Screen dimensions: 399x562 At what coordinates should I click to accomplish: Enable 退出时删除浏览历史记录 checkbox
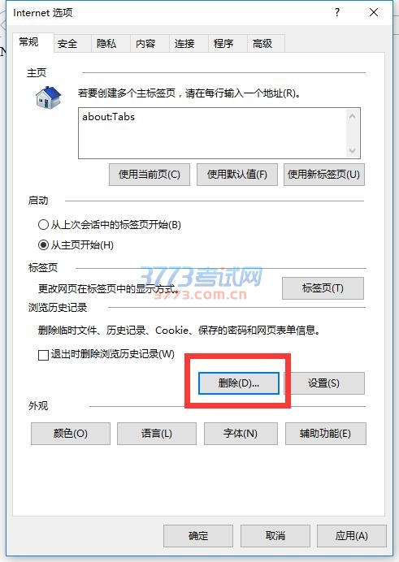point(43,355)
